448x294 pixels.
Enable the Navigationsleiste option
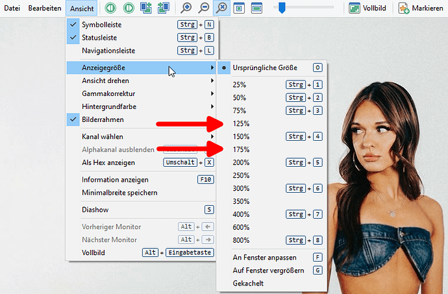click(x=141, y=51)
